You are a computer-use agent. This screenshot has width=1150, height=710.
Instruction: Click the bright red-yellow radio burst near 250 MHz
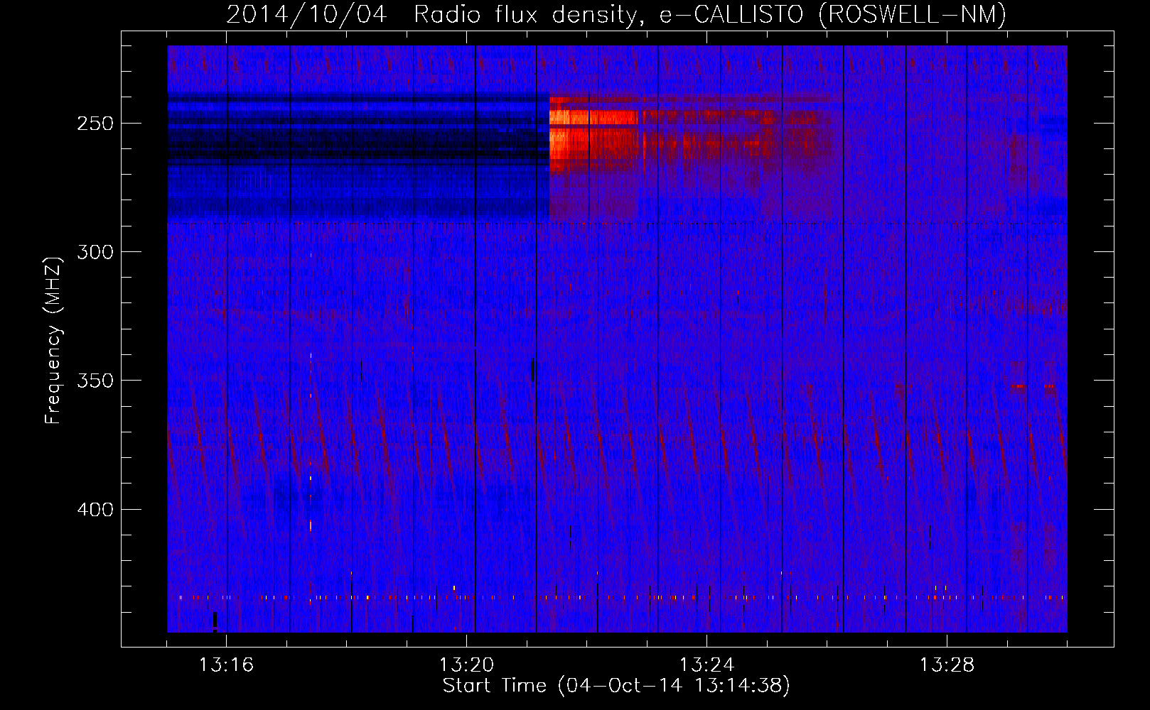pos(593,136)
